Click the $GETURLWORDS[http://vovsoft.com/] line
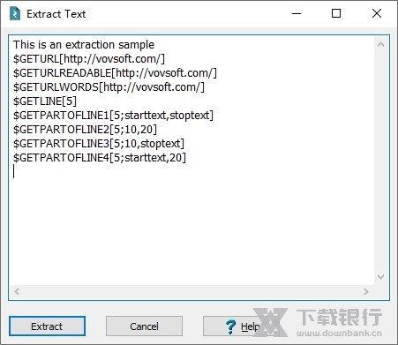This screenshot has width=398, height=345. tap(109, 87)
